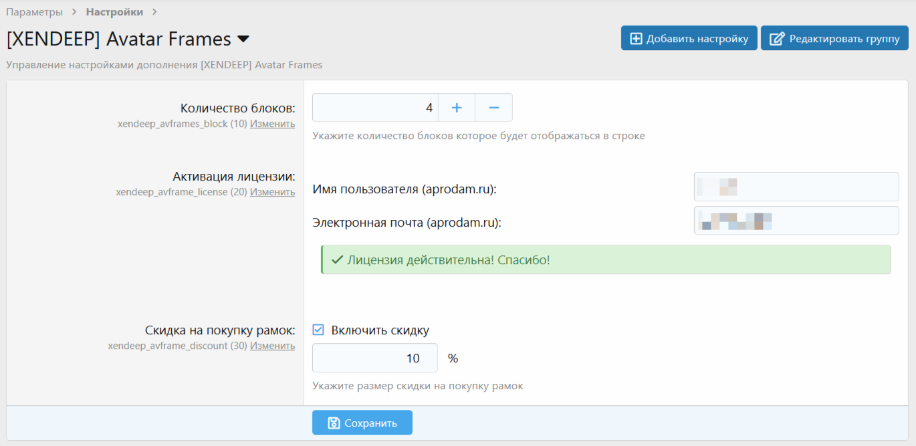The height and width of the screenshot is (446, 916).
Task: Click Изменить link for xendeep_avframes_block
Action: [272, 124]
